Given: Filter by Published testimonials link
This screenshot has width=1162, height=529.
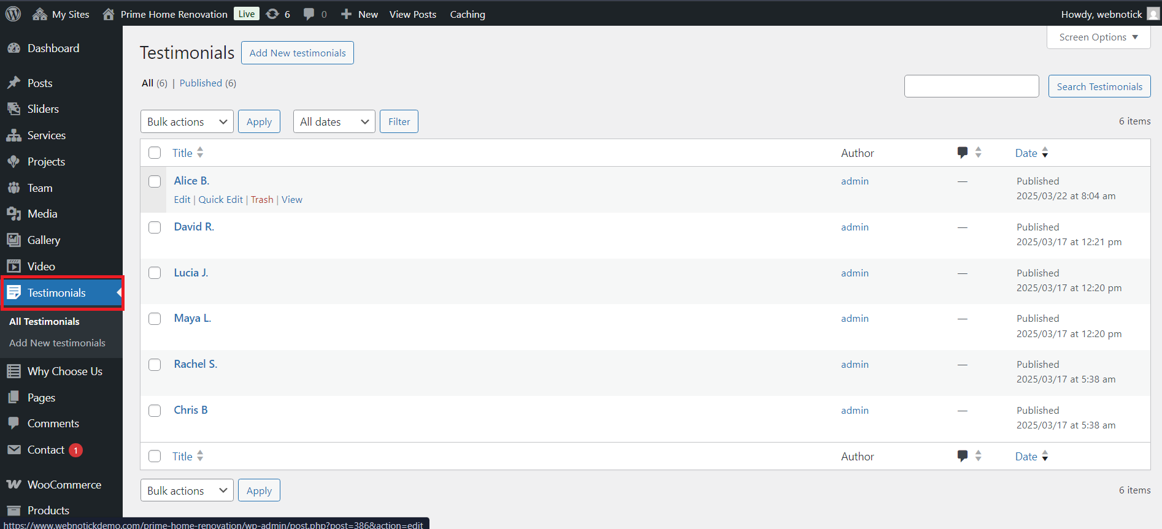Looking at the screenshot, I should [201, 83].
